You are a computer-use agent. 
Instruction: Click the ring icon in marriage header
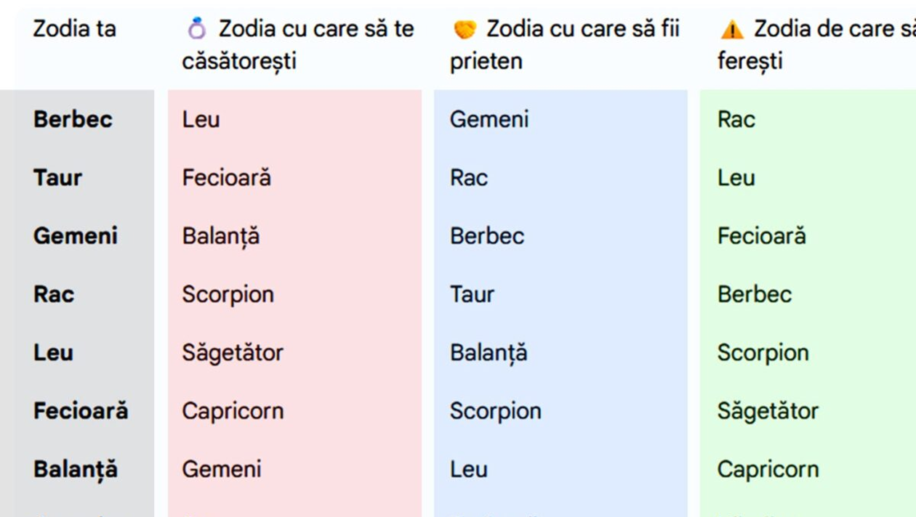point(197,29)
